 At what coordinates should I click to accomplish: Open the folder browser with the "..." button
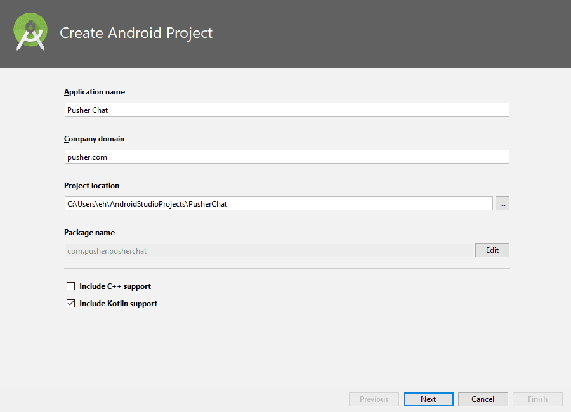[502, 203]
